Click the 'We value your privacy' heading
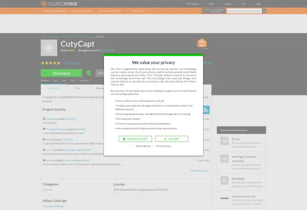The image size is (307, 210). click(153, 63)
